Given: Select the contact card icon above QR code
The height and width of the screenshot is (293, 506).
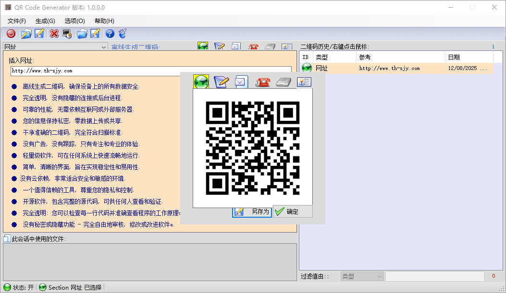Looking at the screenshot, I should (304, 82).
